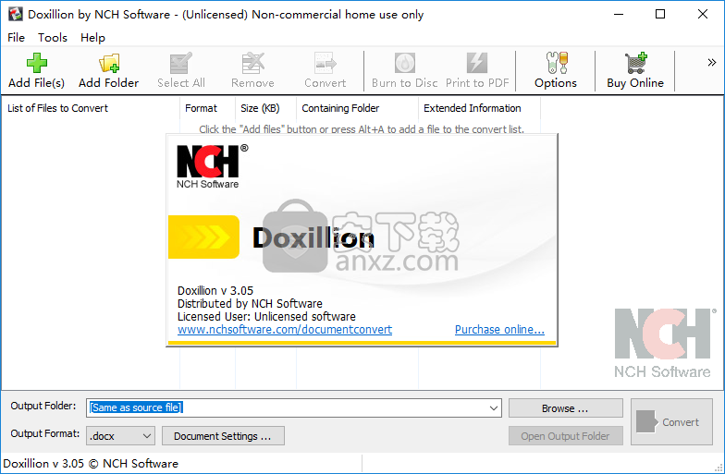The height and width of the screenshot is (474, 725).
Task: Open Options from the toolbar
Action: pos(555,70)
